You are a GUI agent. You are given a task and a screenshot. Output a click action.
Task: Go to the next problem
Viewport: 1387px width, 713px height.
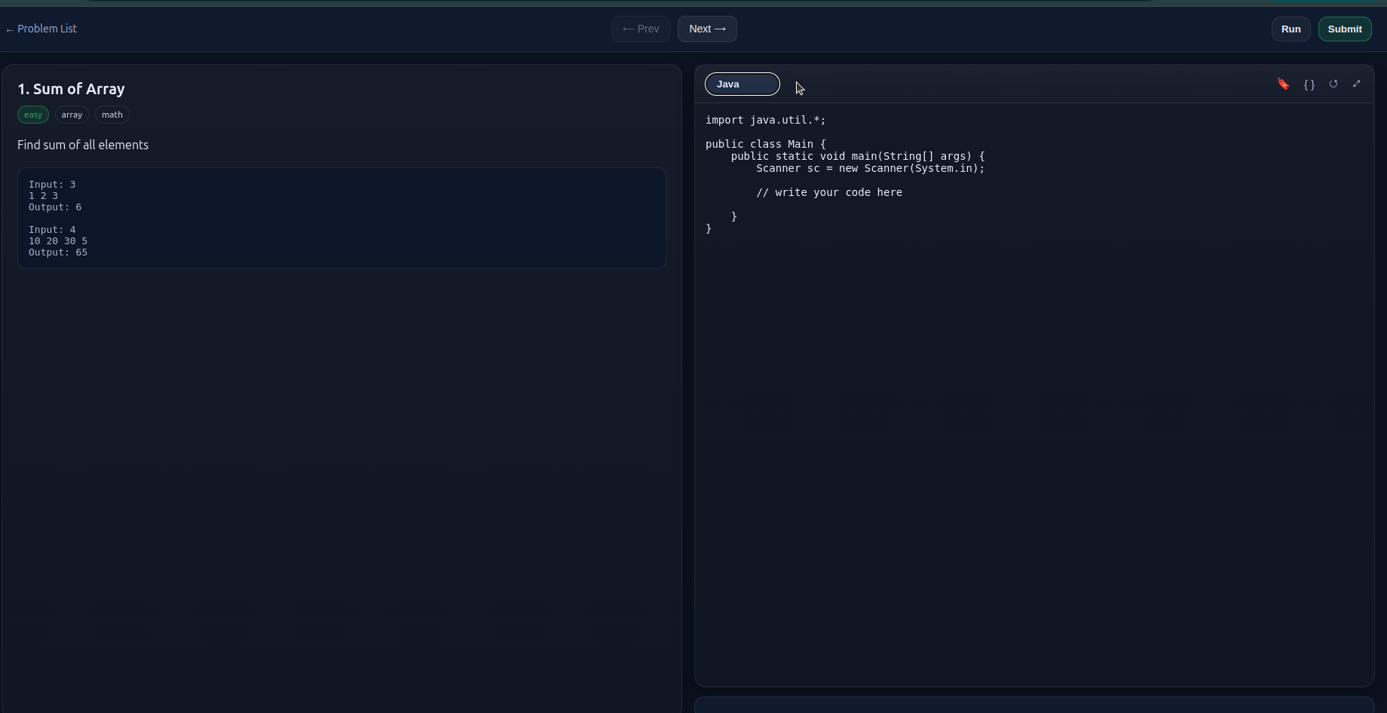tap(707, 29)
